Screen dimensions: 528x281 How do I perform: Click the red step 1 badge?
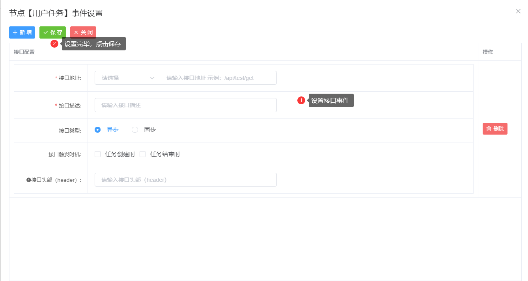coord(301,100)
